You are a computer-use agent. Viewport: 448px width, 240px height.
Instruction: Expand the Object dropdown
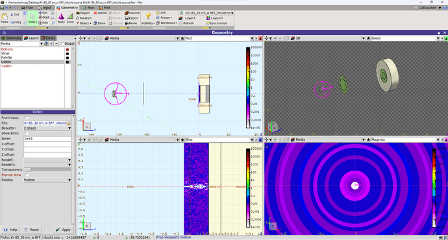click(84, 23)
